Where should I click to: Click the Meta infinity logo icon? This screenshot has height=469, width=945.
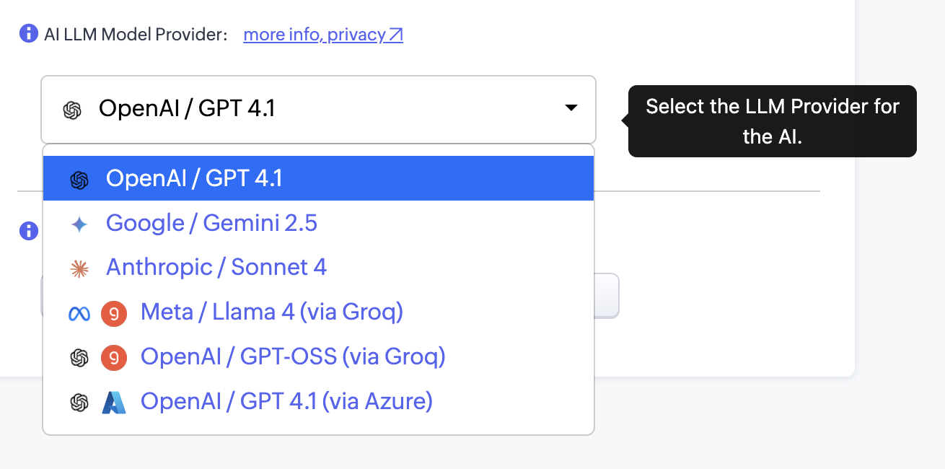[x=79, y=313]
